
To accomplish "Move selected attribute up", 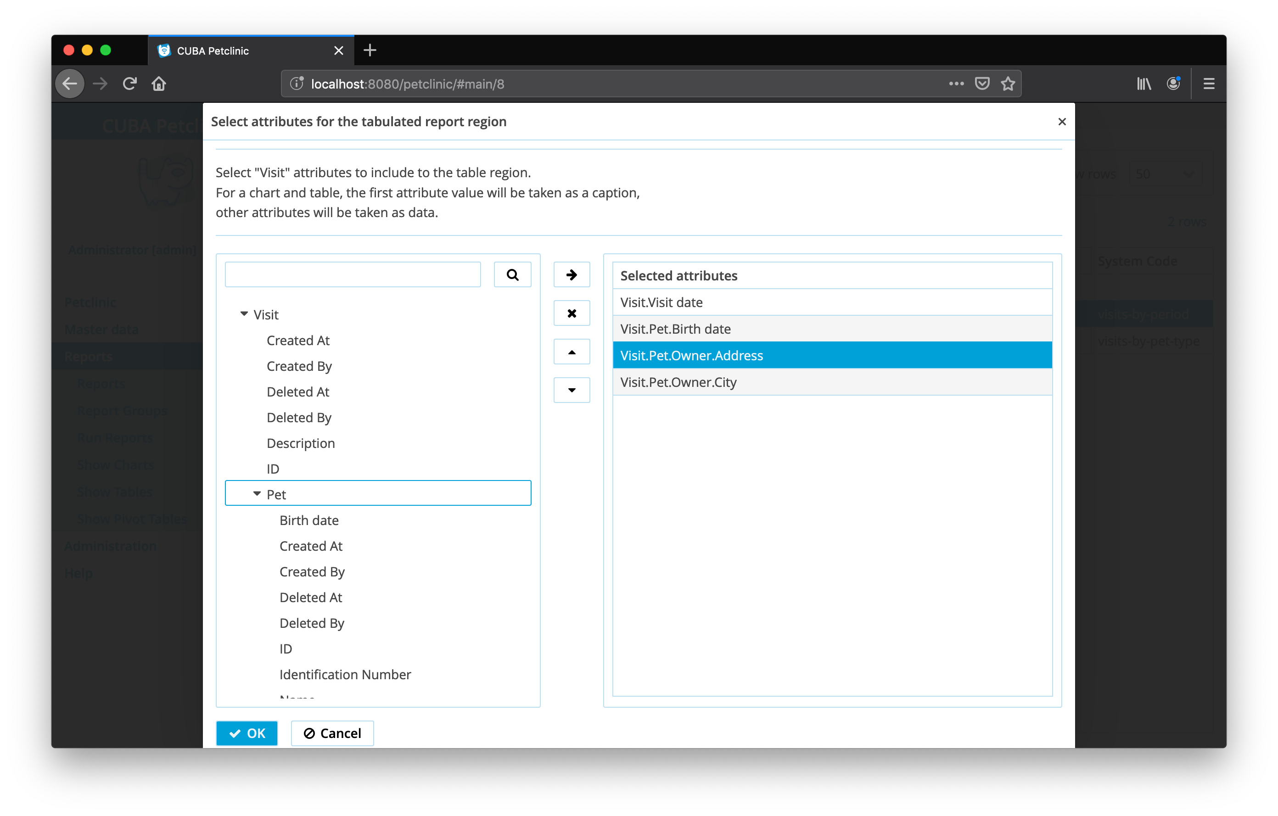I will tap(571, 352).
